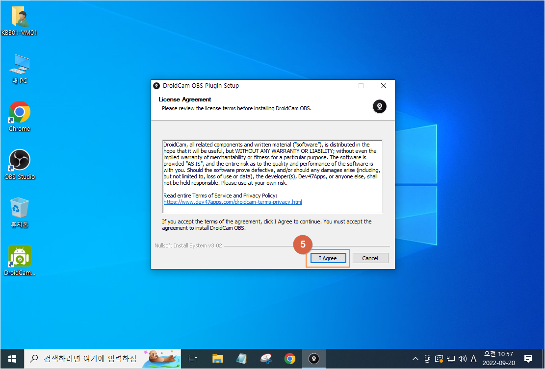Click the security shield tray icon
The image size is (545, 369).
pos(439,359)
